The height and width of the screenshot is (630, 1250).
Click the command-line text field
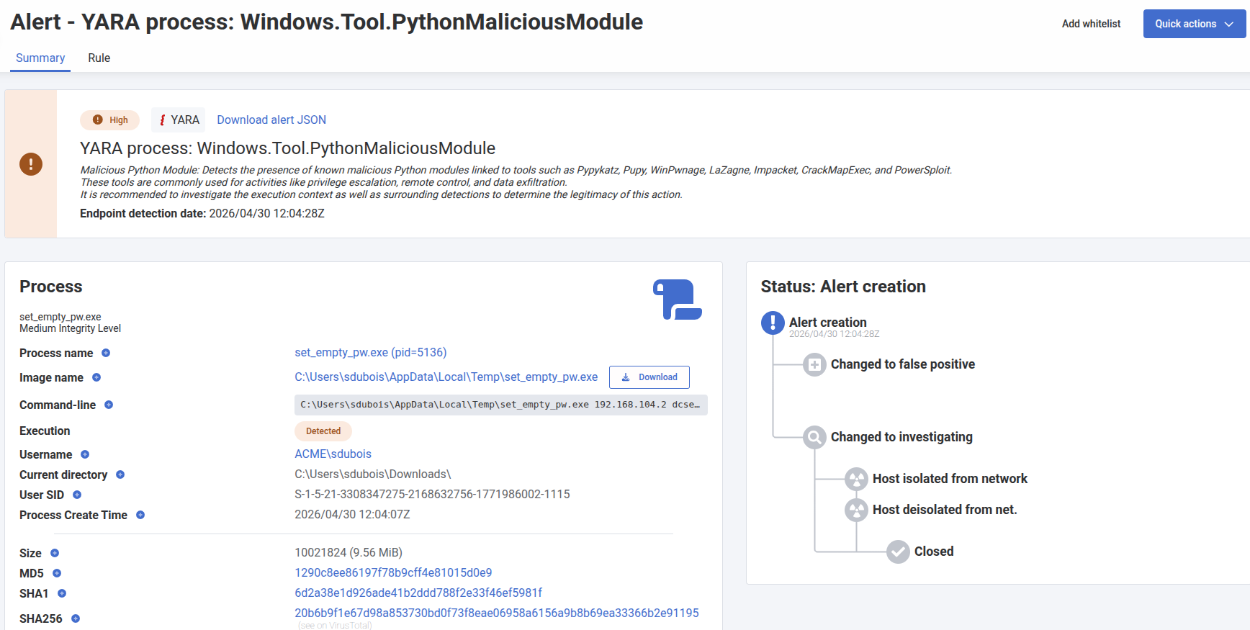[x=501, y=405]
